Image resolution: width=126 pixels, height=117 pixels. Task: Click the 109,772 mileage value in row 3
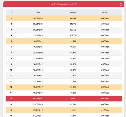coord(73,30)
